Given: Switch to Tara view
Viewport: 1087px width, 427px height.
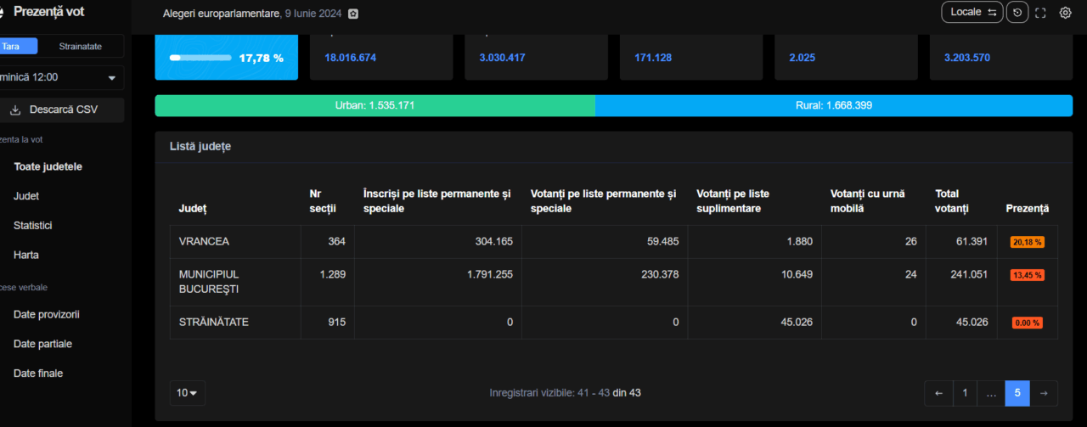Looking at the screenshot, I should tap(13, 46).
